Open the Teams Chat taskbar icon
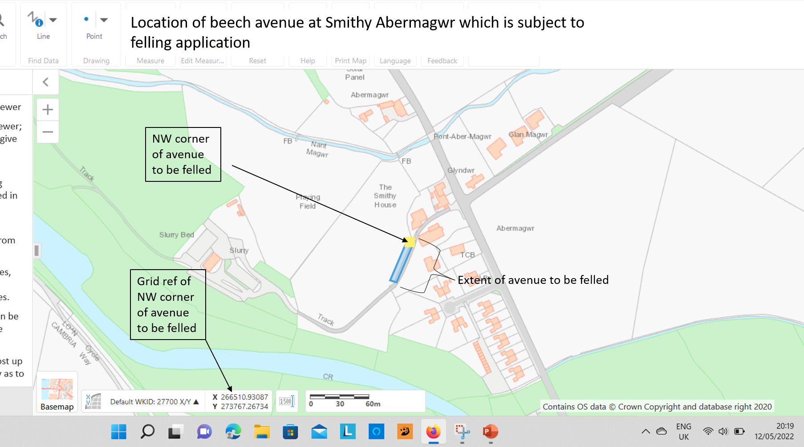Screen dimensions: 804x447 [x=204, y=431]
